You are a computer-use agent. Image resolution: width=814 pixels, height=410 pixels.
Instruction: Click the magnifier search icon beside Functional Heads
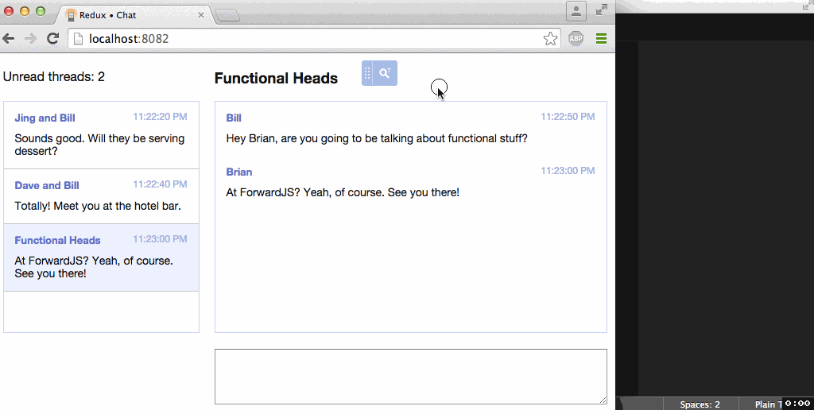click(386, 73)
